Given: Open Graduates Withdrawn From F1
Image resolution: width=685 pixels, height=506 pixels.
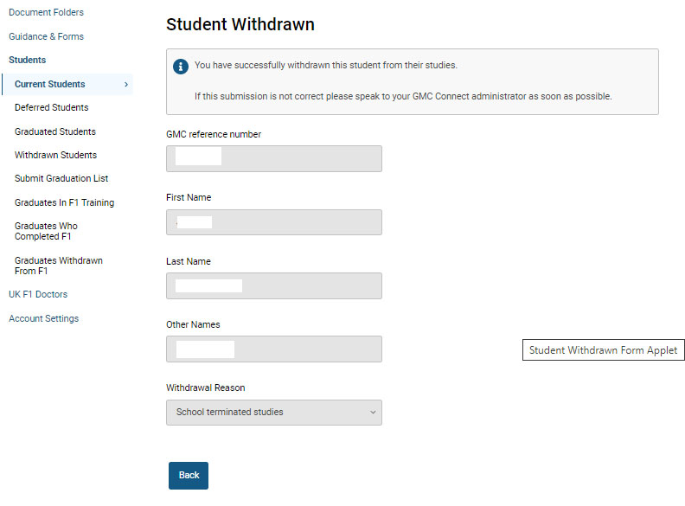Looking at the screenshot, I should tap(59, 266).
